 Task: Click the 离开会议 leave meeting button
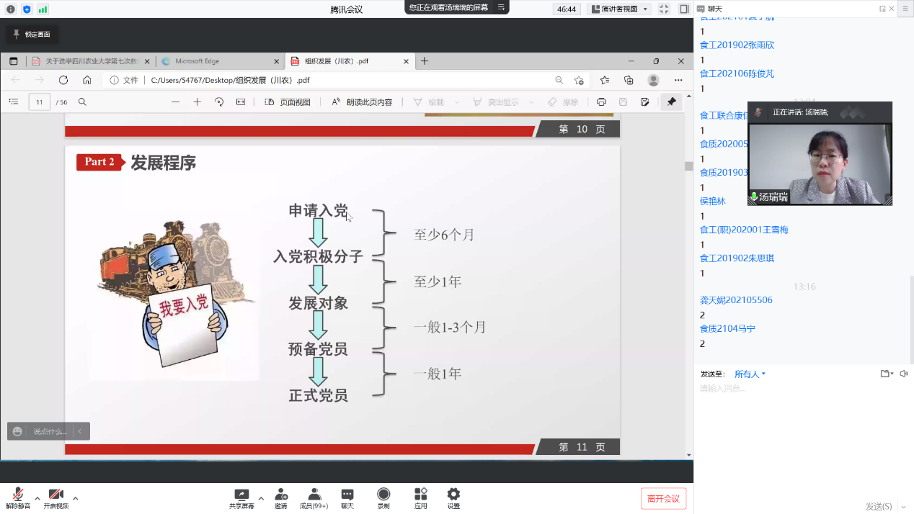[663, 498]
